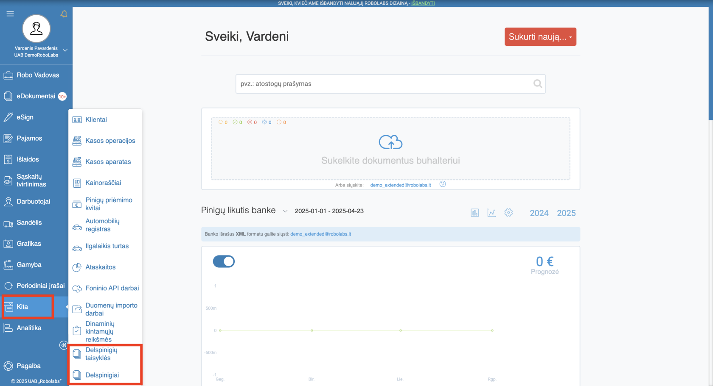The width and height of the screenshot is (713, 386).
Task: Click Automobilių registras car icon
Action: click(x=77, y=227)
